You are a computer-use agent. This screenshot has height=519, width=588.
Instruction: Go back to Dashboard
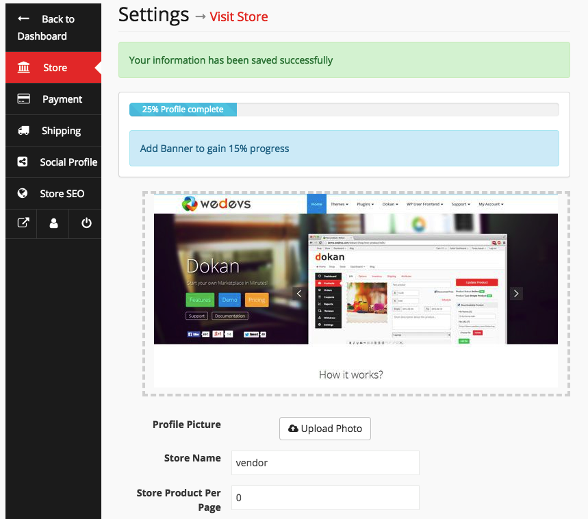53,28
